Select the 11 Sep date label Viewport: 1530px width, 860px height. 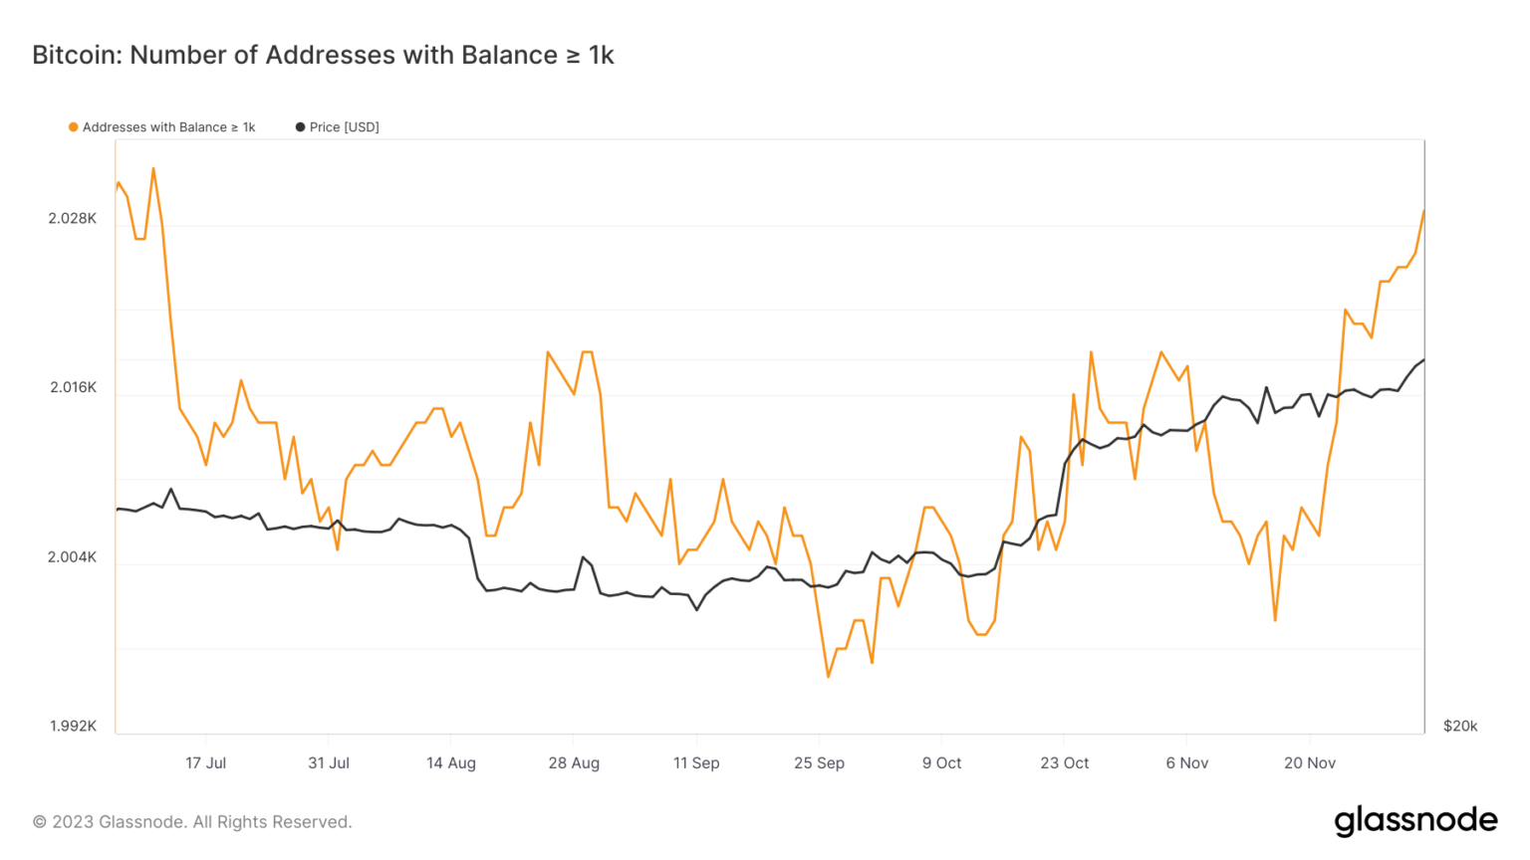[696, 763]
